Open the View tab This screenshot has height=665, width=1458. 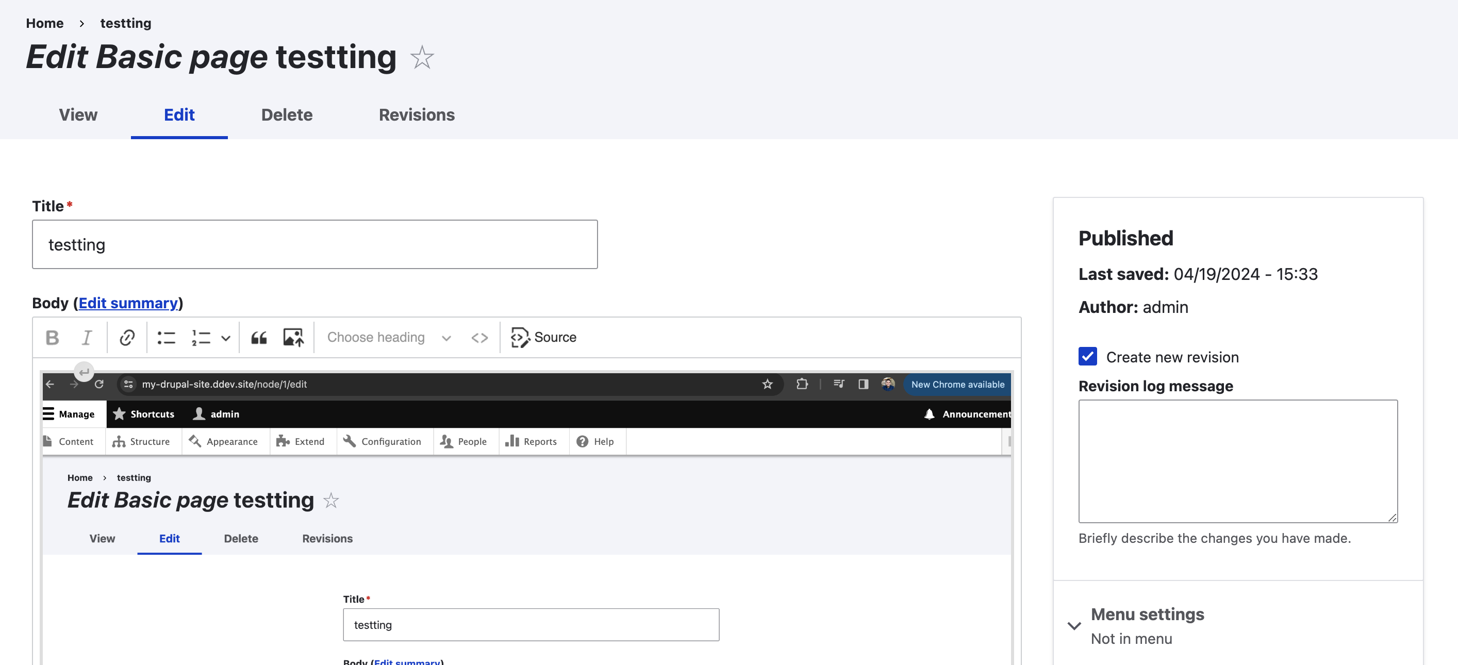[78, 115]
